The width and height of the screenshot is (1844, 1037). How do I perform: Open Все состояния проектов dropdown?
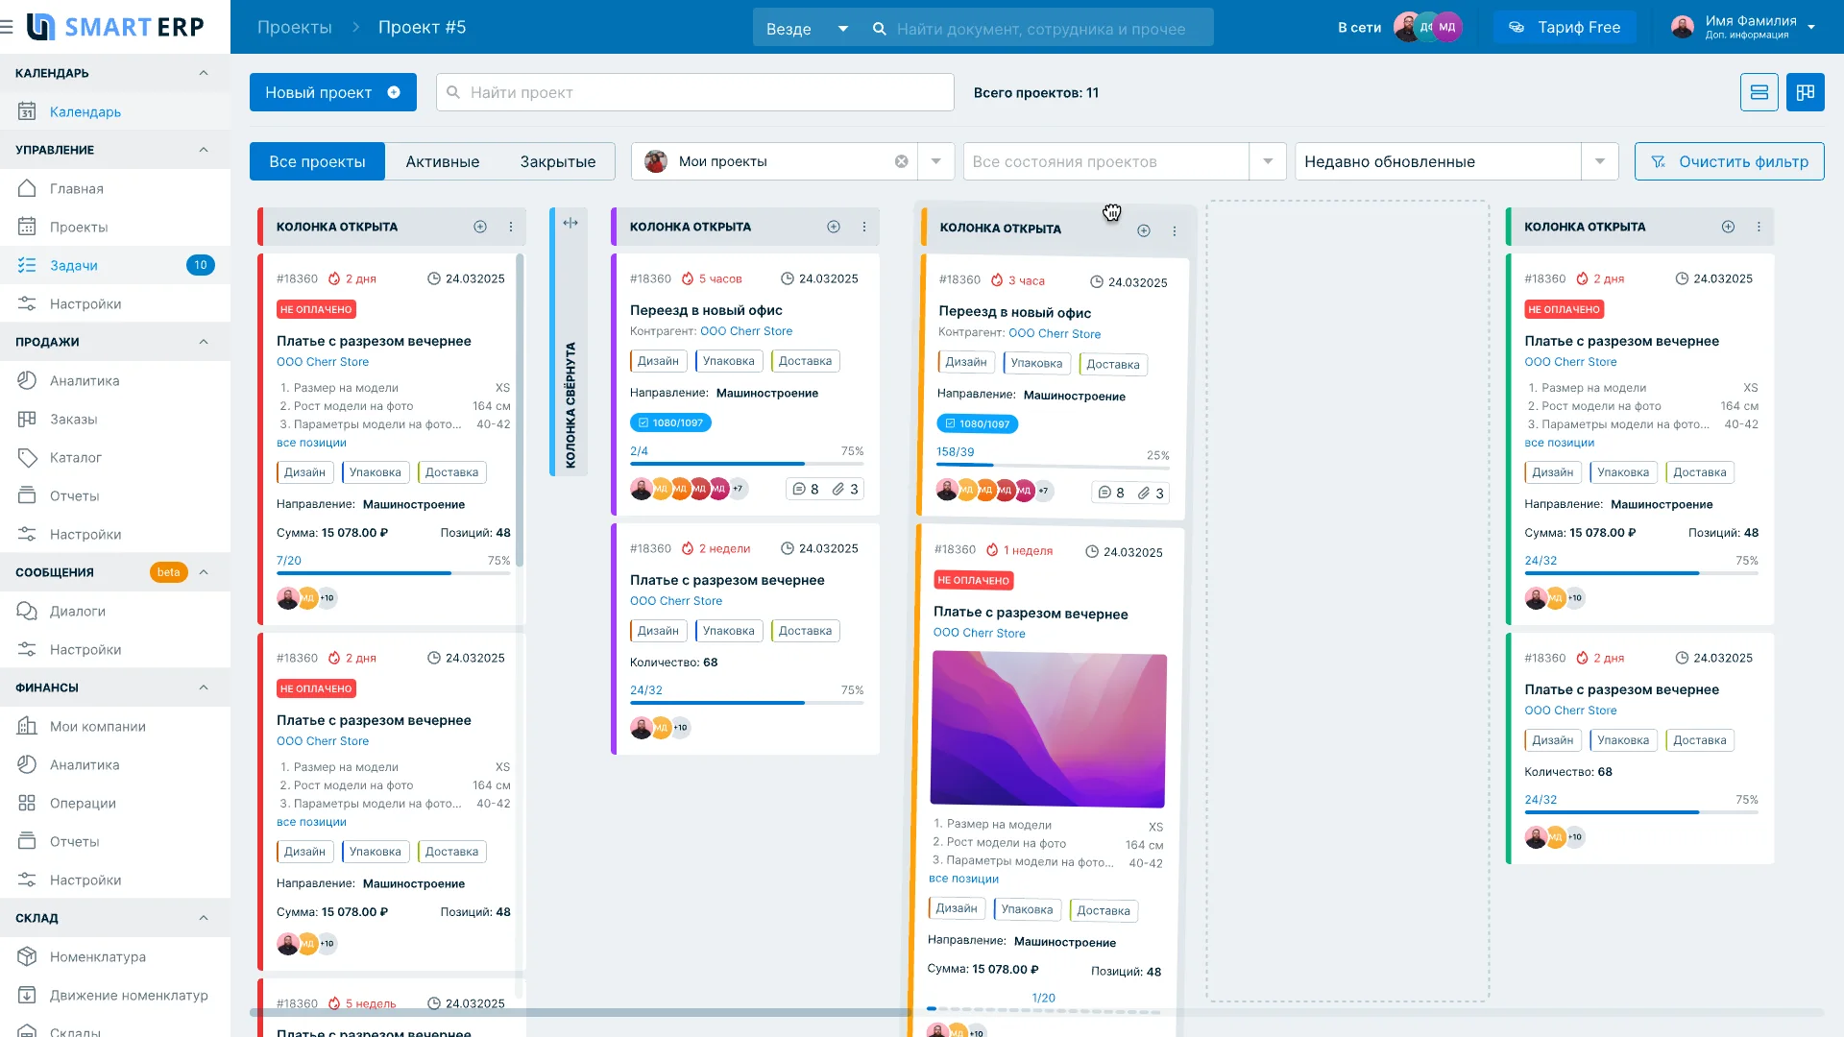[x=1125, y=161]
